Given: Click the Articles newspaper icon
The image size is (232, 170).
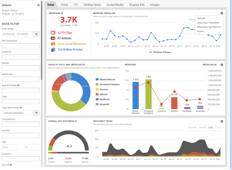Looking at the screenshot, I should 53,38.
